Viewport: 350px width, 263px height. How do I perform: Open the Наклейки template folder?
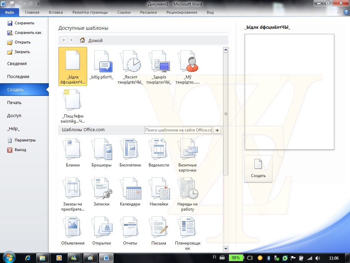click(159, 192)
